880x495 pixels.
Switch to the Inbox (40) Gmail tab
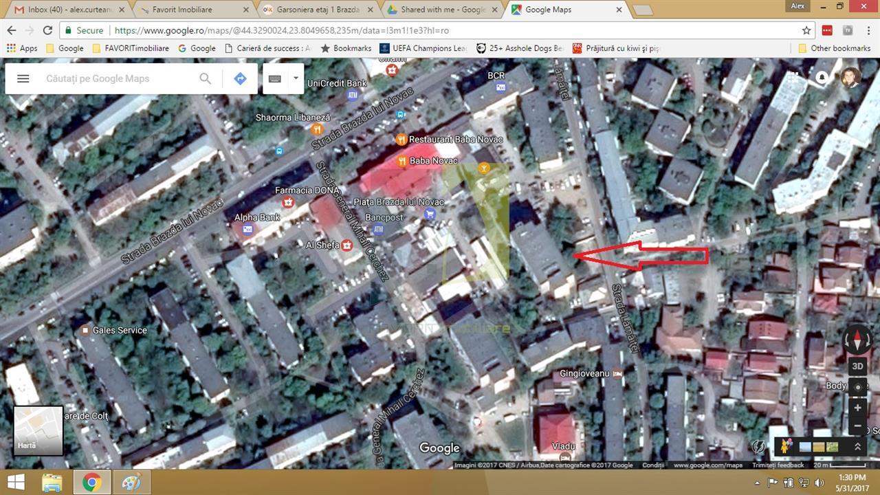click(69, 10)
